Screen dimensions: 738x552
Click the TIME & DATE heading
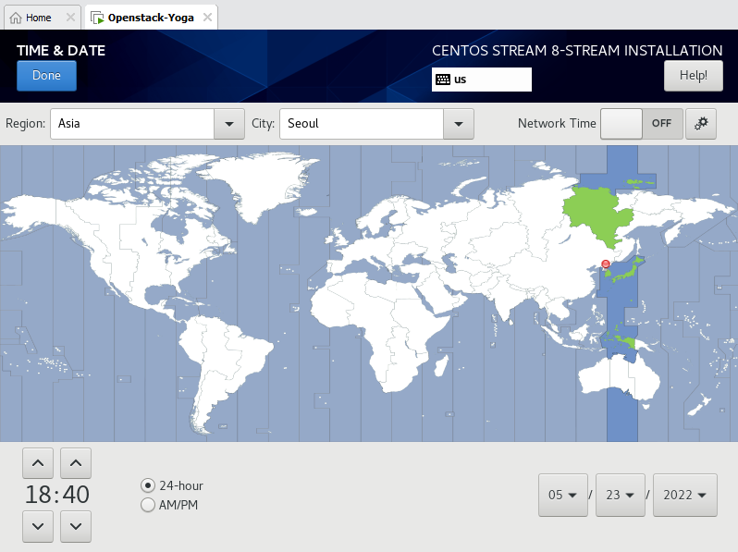coord(61,50)
